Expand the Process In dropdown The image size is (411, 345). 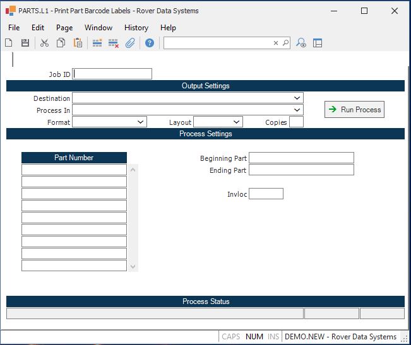point(297,110)
